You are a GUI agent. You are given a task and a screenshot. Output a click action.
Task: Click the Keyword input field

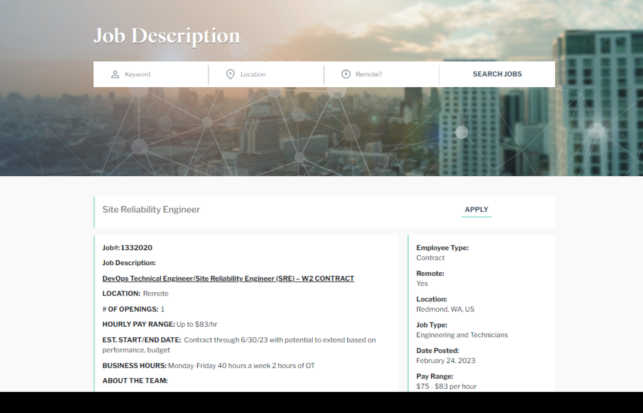[x=152, y=74]
